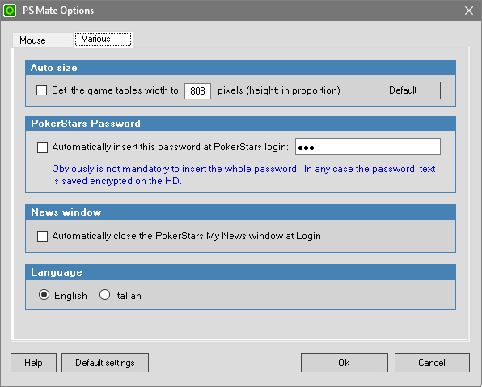Tick the auto-close My News window checkbox

42,236
